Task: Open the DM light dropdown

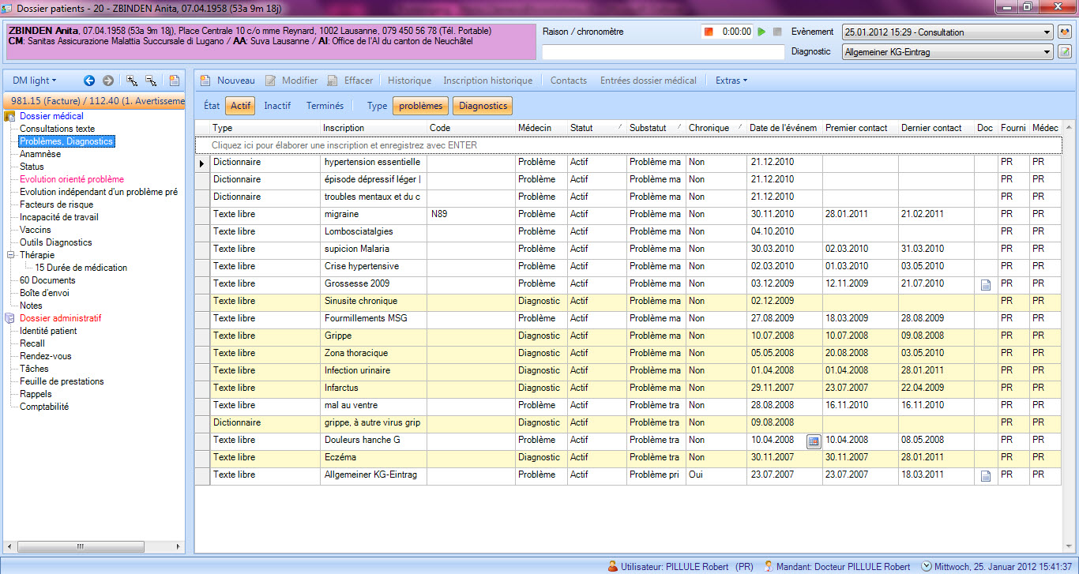Action: pyautogui.click(x=35, y=81)
